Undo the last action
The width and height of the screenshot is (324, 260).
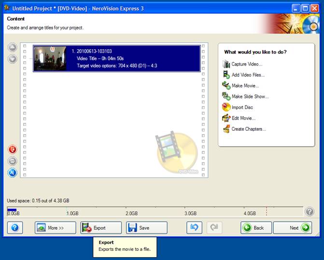click(x=194, y=228)
